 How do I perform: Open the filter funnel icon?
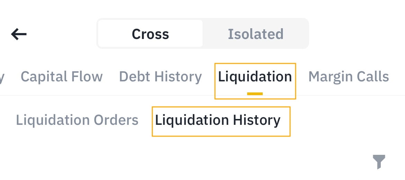(379, 162)
